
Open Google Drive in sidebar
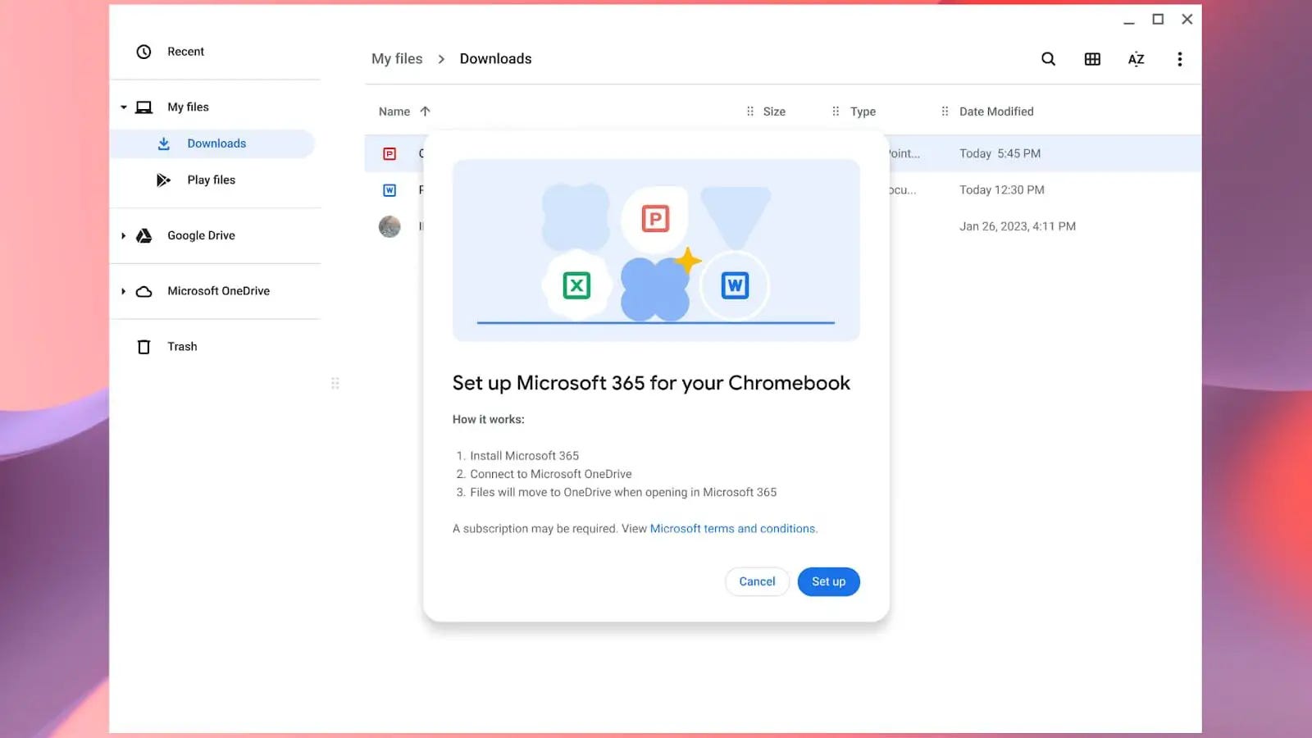pyautogui.click(x=201, y=236)
